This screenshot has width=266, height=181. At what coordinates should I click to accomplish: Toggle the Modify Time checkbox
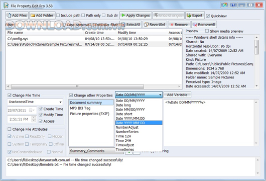click(40, 115)
